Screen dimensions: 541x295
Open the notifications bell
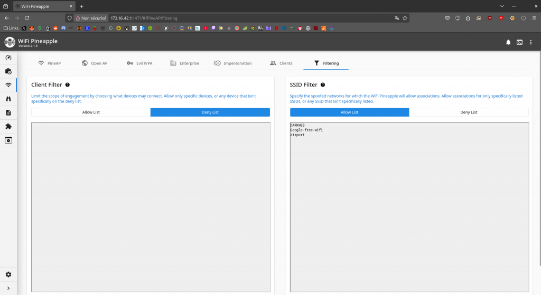[508, 42]
